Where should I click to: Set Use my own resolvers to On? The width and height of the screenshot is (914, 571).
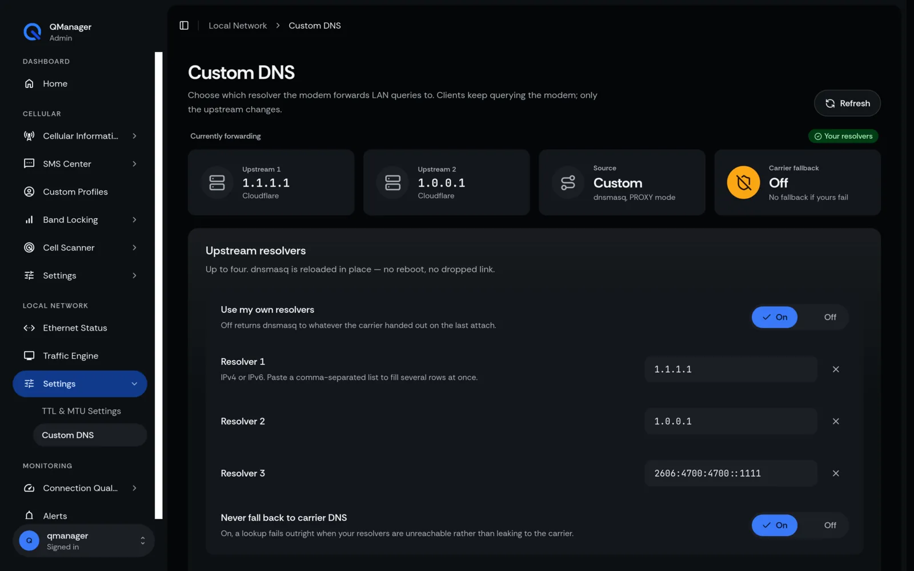(775, 317)
